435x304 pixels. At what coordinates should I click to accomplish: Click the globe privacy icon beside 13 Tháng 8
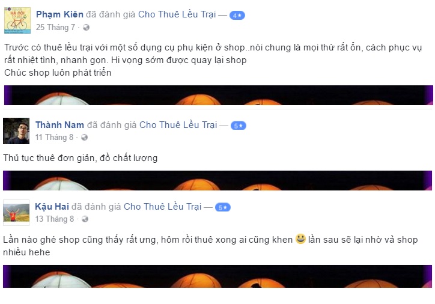[85, 219]
